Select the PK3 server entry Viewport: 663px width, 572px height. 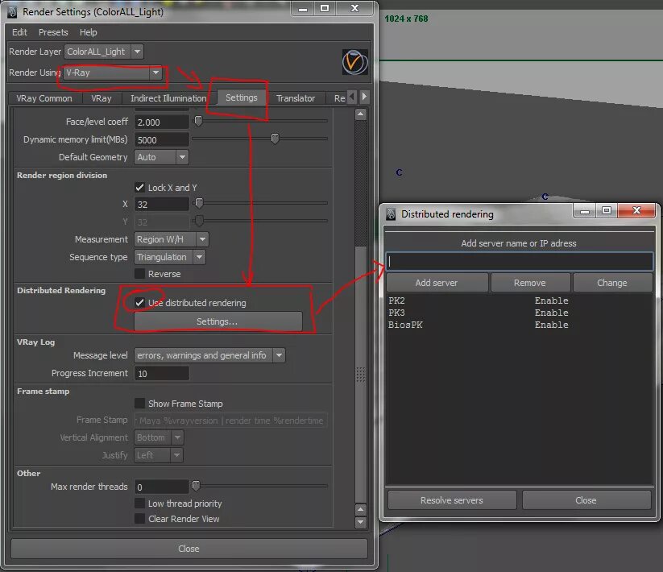tap(520, 313)
